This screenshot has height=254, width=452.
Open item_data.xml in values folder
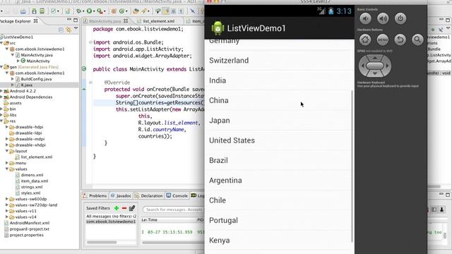[x=34, y=181]
